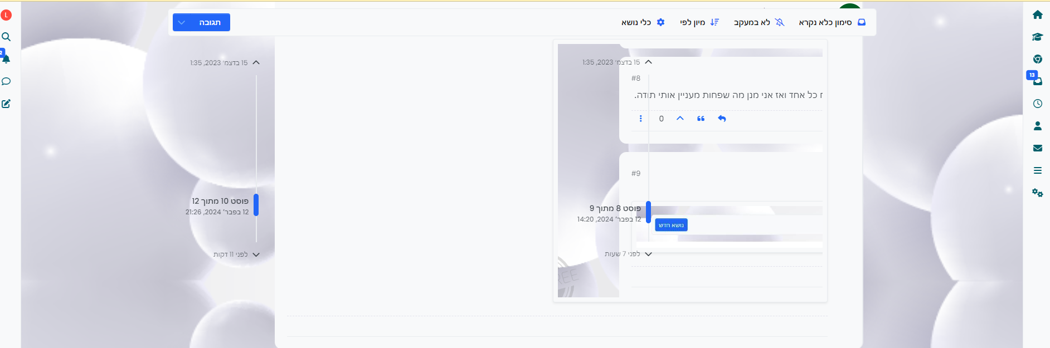Click vote count 0 on post #8
Image resolution: width=1050 pixels, height=348 pixels.
(x=661, y=119)
